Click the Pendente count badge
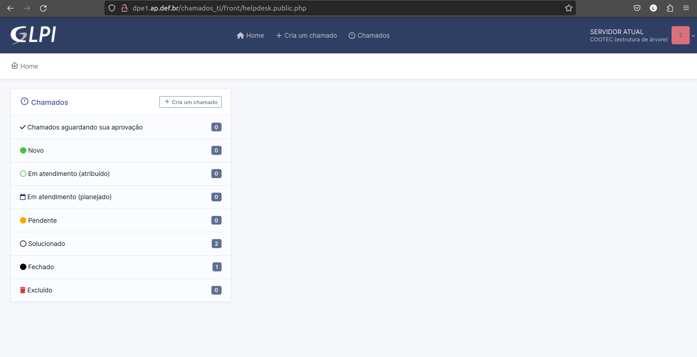Viewport: 697px width, 357px height. point(216,221)
